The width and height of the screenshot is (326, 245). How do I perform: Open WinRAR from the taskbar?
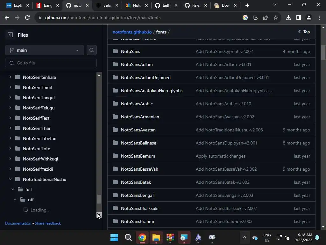170,237
